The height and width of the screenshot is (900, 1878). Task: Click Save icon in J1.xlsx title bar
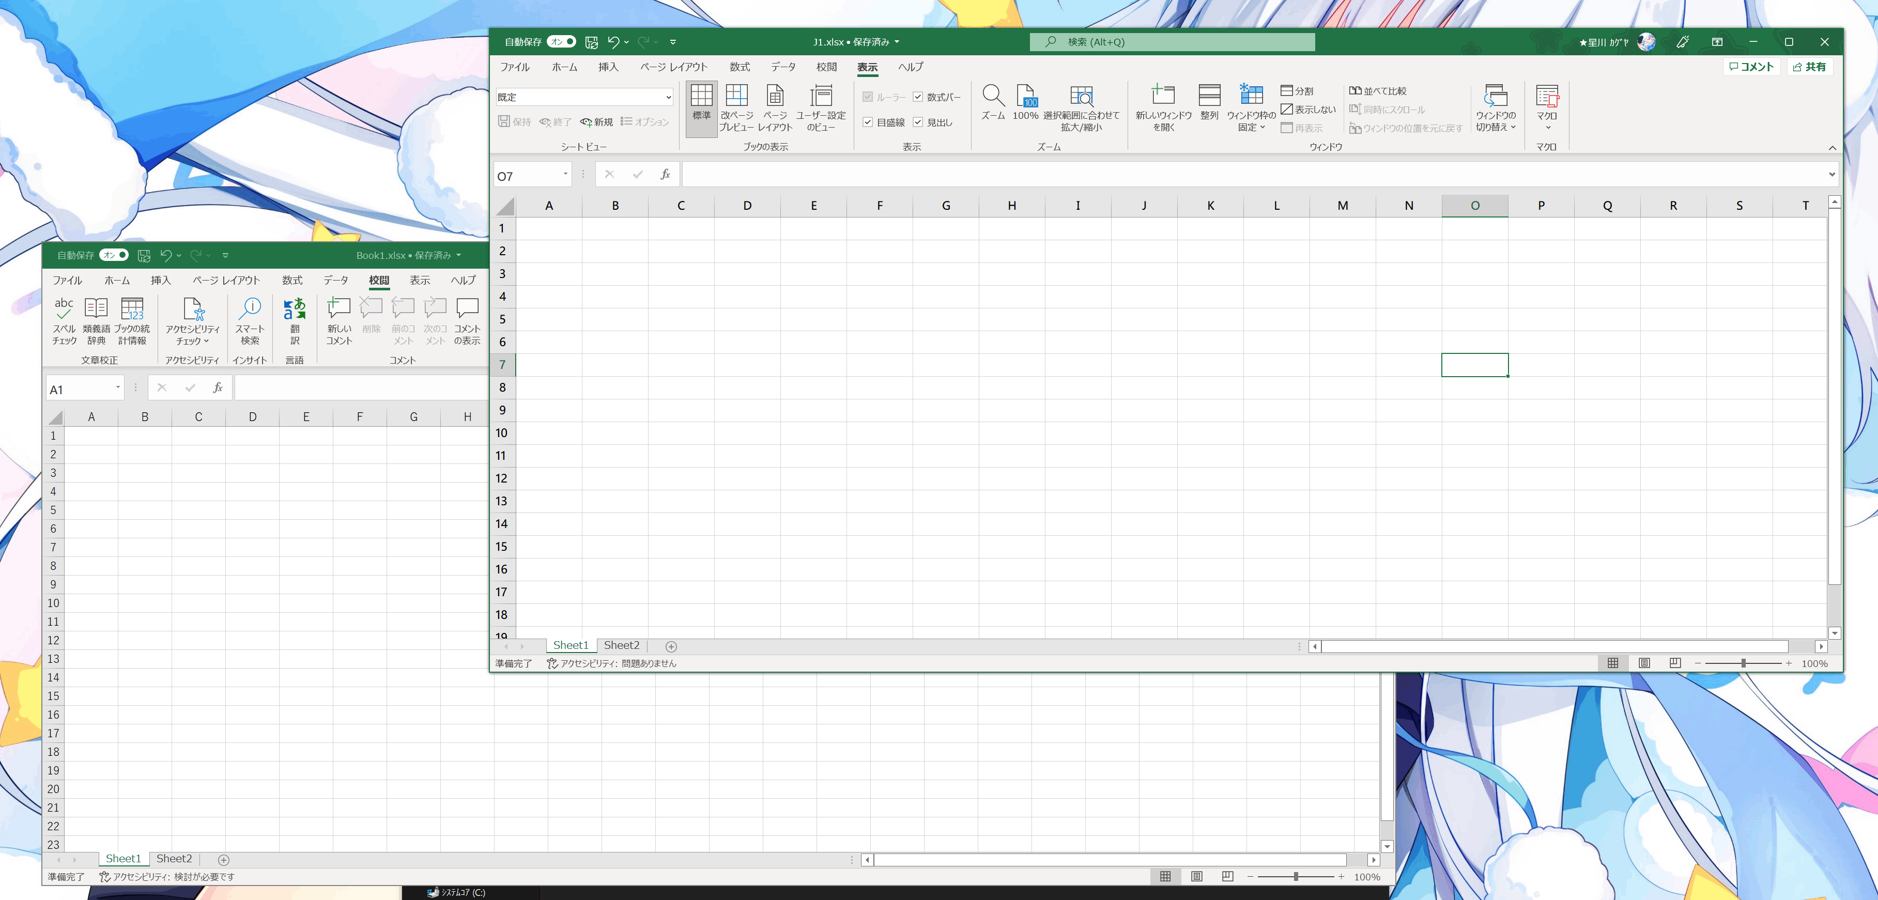[x=591, y=42]
